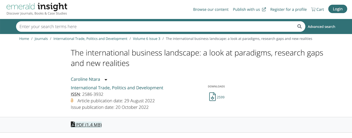Open Advanced search
Viewport: 352px width, 138px height.
tap(321, 27)
